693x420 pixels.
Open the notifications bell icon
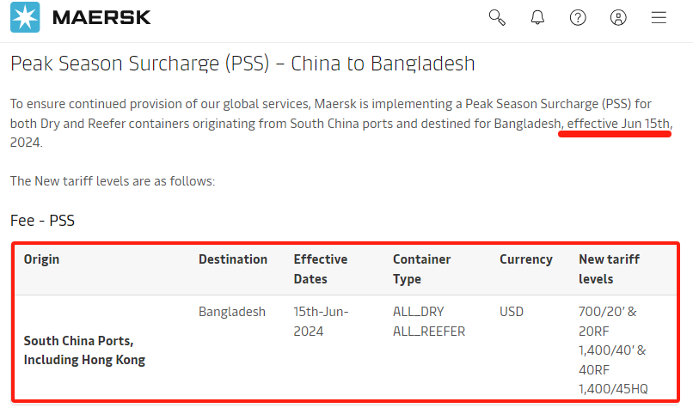tap(537, 17)
